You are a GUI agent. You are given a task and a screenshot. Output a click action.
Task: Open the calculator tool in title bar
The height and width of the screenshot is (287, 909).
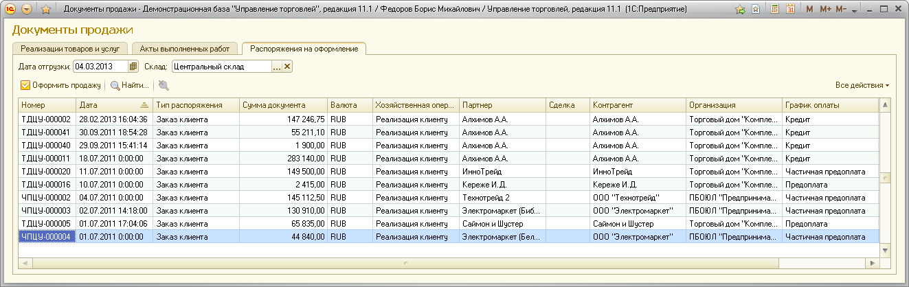775,10
